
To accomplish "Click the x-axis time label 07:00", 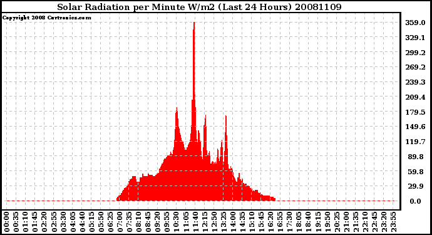I will [x=120, y=222].
